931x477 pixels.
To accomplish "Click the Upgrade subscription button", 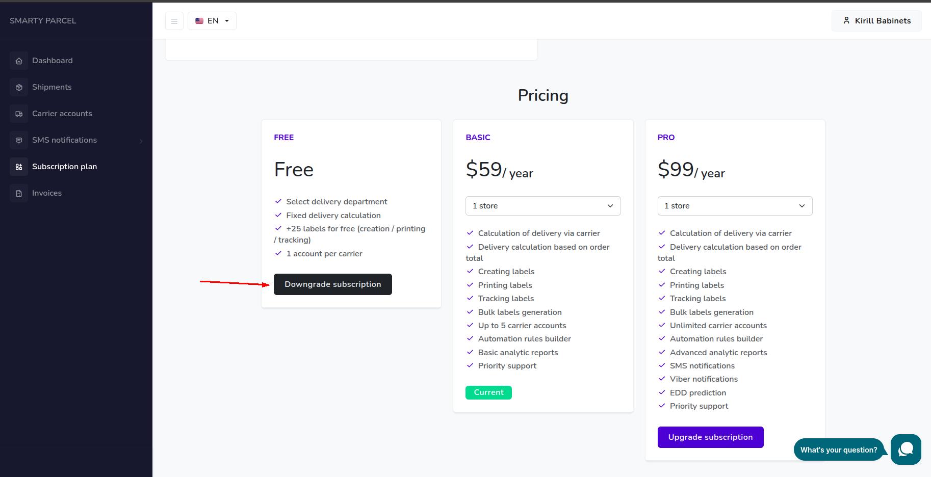I will coord(710,437).
